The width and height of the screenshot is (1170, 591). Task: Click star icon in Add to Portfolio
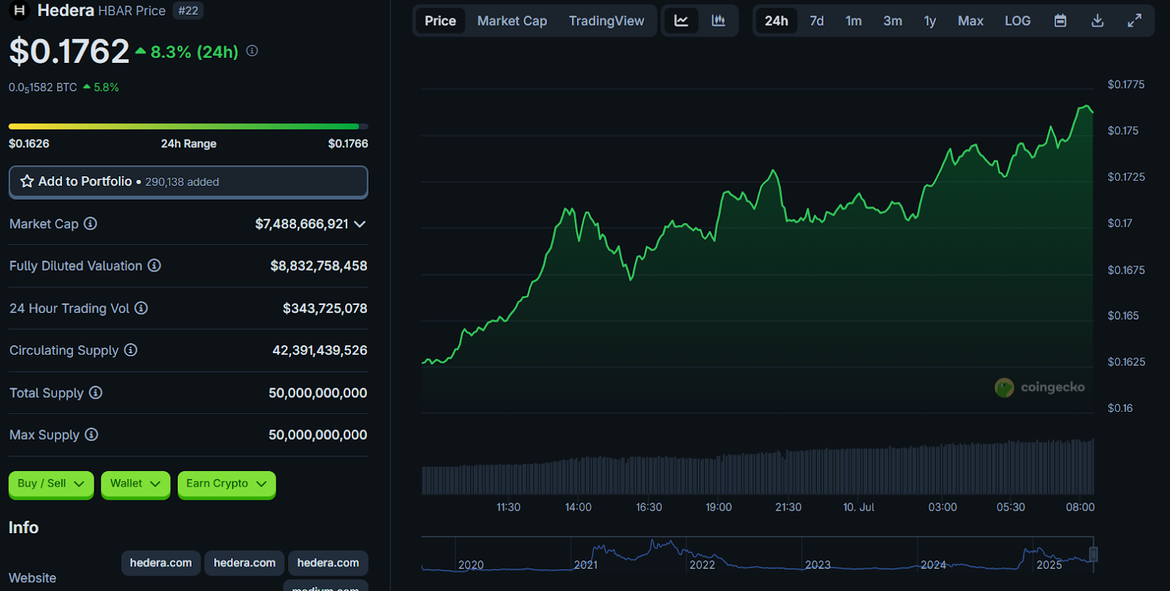27,181
